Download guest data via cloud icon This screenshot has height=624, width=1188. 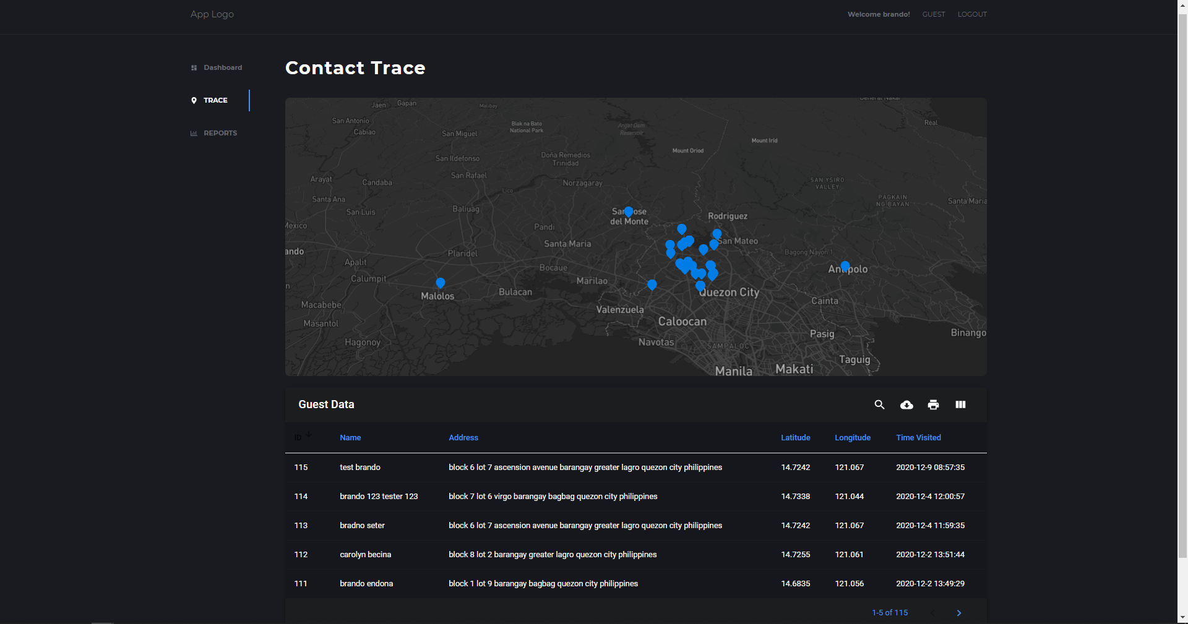pyautogui.click(x=906, y=404)
